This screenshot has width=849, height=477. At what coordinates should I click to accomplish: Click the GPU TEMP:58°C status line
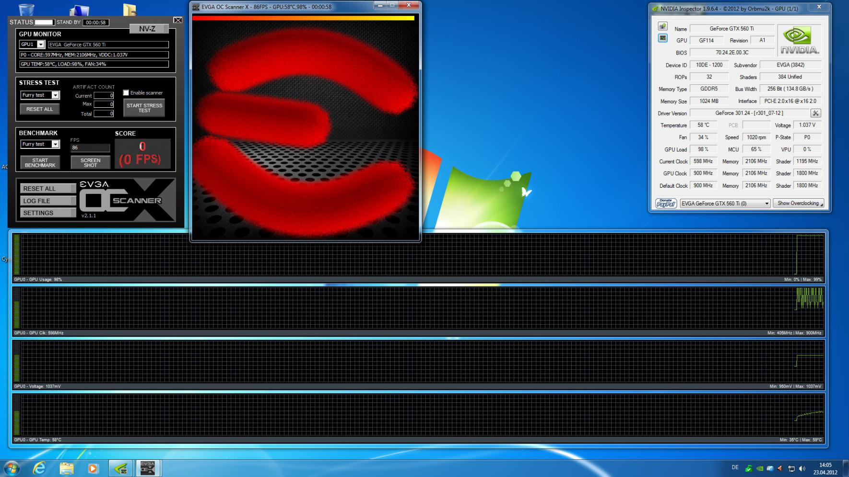pyautogui.click(x=94, y=64)
